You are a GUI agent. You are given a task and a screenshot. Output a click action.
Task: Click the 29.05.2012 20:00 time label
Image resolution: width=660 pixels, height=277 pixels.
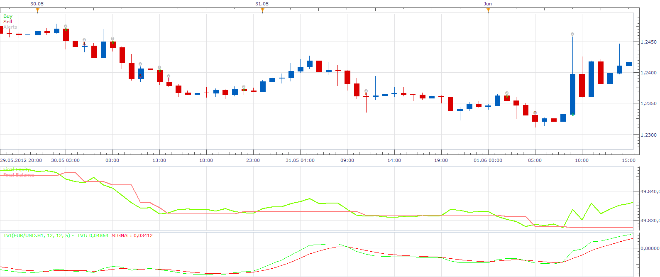tap(21, 160)
